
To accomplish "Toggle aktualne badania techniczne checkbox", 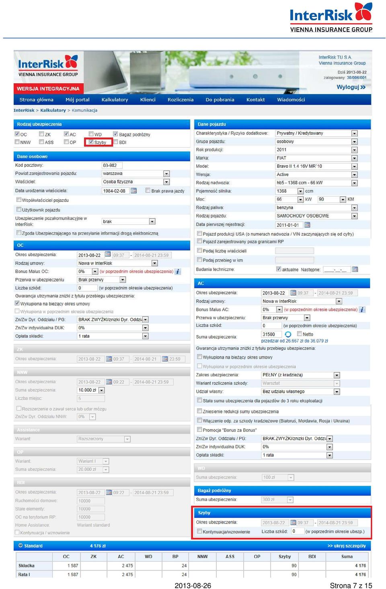I will [x=279, y=269].
